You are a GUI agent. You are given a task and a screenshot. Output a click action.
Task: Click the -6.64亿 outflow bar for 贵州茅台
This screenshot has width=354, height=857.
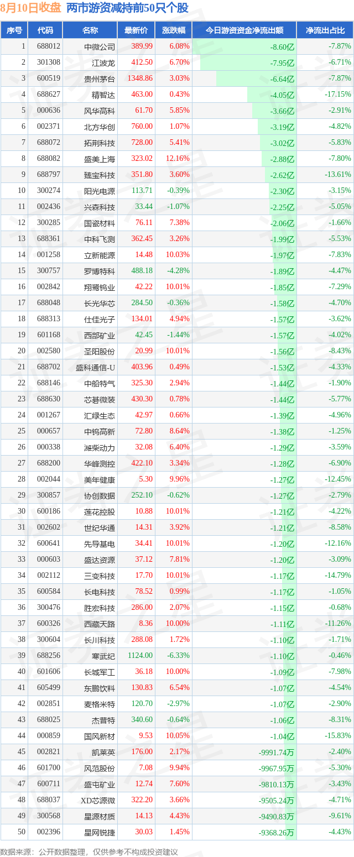256,79
